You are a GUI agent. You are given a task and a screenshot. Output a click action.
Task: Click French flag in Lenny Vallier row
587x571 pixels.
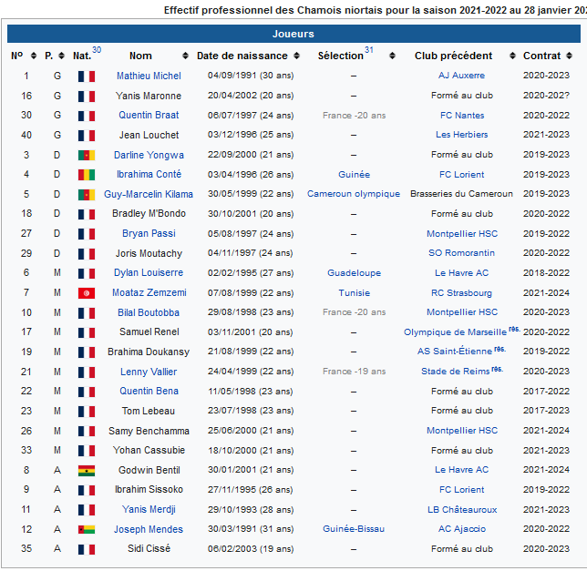point(87,372)
